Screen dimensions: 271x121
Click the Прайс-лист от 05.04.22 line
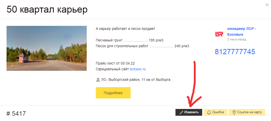[117, 63]
